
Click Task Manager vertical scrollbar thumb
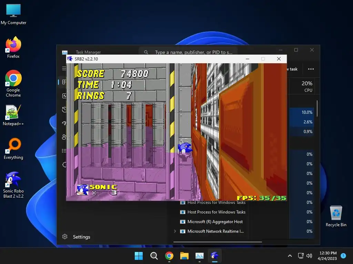317,108
